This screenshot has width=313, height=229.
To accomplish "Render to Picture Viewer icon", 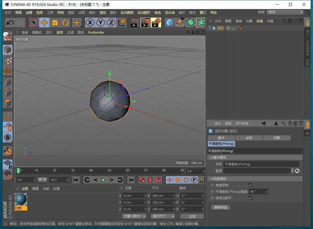I will tap(145, 23).
